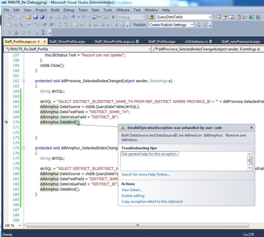Screen dimensions: 264x237
Task: Click Copy exception detail to the clipboard
Action: coord(152,202)
